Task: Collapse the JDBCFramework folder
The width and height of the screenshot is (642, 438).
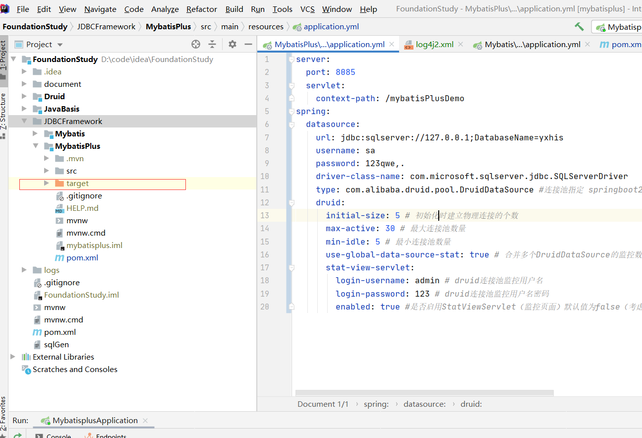Action: pos(24,121)
